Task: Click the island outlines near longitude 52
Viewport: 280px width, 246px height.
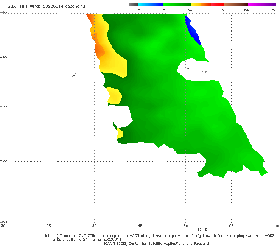Action: pyautogui.click(x=204, y=72)
